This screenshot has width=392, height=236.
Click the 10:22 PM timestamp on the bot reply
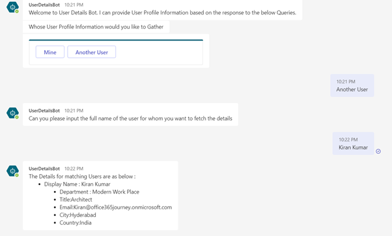click(74, 168)
